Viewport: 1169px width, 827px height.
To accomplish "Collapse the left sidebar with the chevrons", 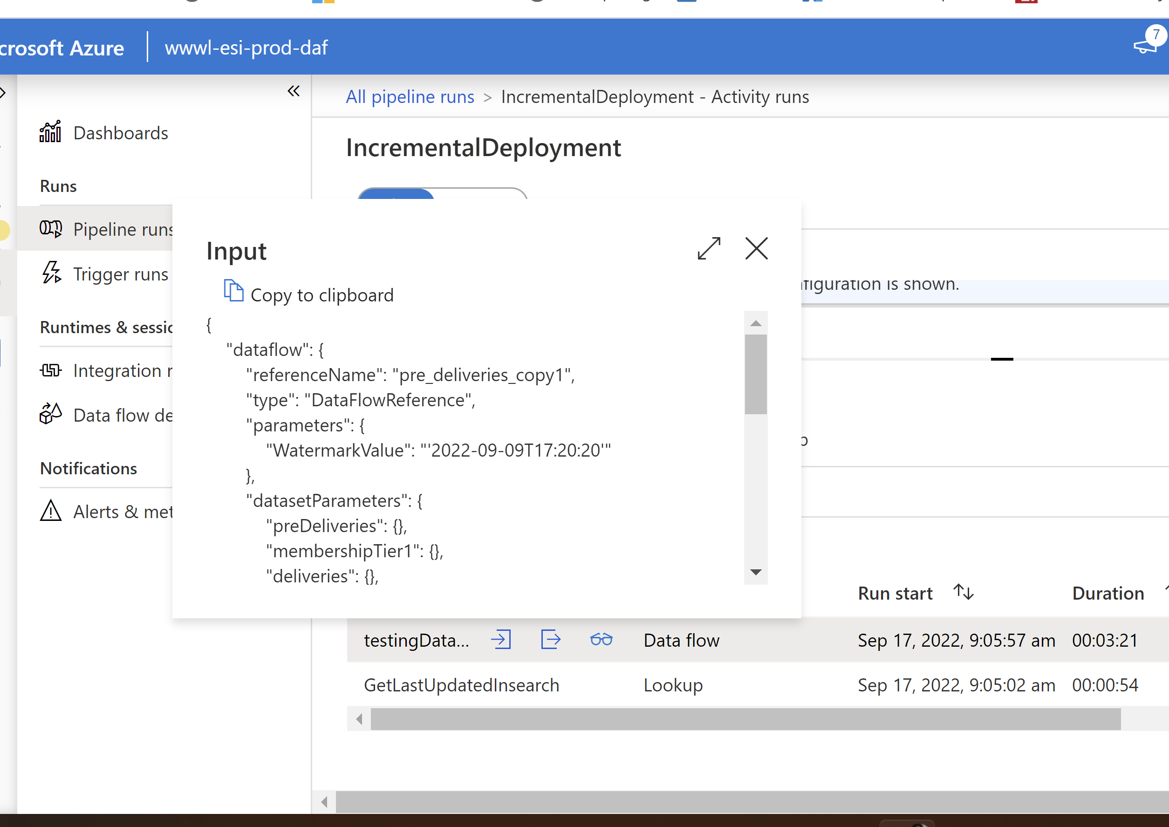I will (293, 91).
